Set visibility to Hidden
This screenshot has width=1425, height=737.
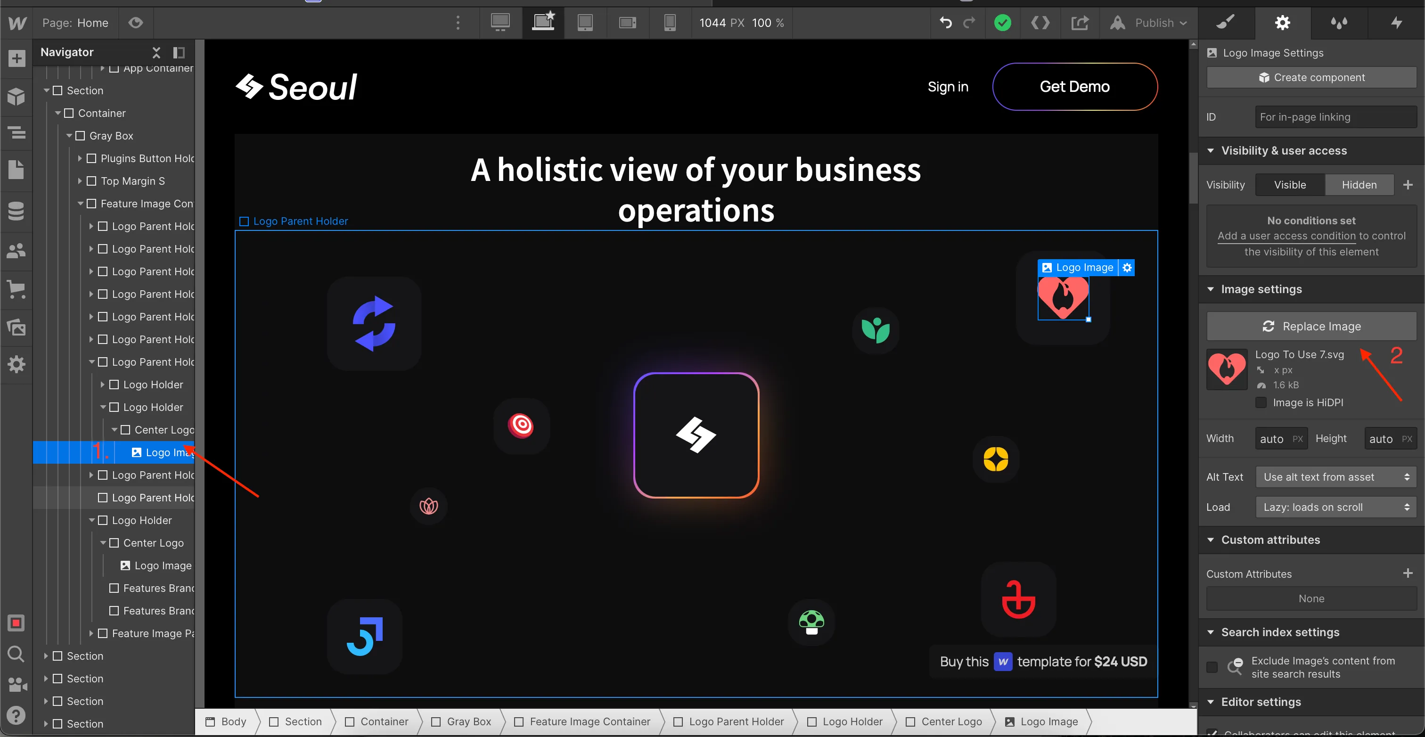(x=1359, y=185)
